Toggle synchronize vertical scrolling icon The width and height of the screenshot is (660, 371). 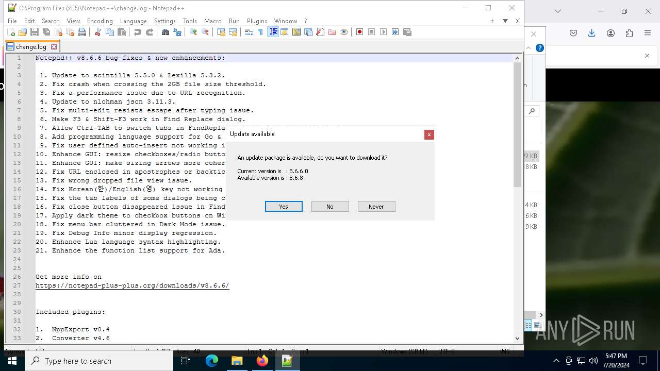221,32
